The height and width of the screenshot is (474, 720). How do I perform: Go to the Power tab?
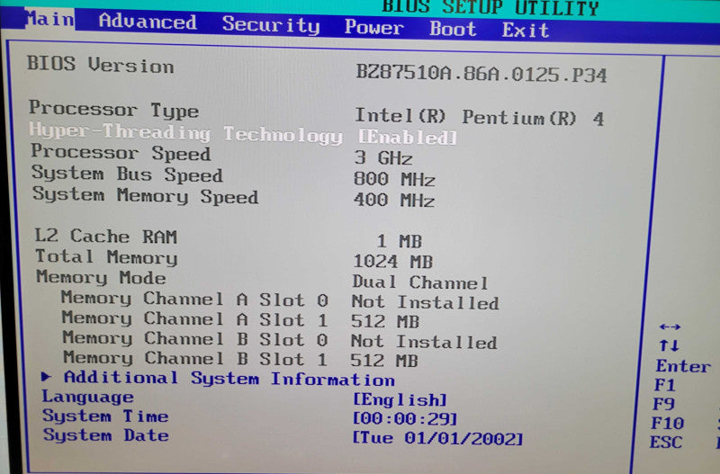click(x=373, y=27)
